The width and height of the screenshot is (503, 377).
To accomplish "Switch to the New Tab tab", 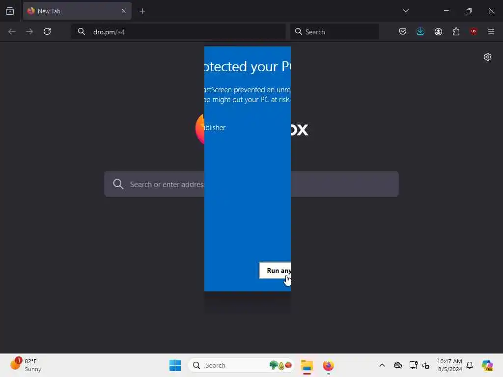I will pos(77,11).
